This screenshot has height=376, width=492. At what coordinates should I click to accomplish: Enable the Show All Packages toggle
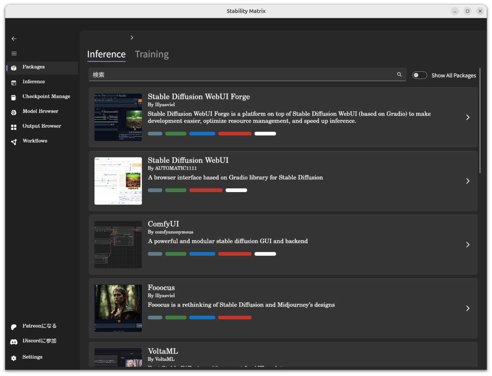[x=419, y=75]
